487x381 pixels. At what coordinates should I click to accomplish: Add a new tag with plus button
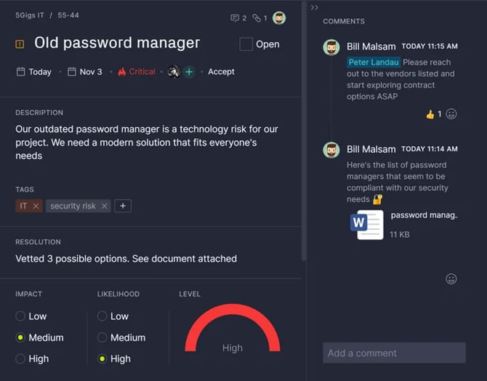pyautogui.click(x=123, y=206)
